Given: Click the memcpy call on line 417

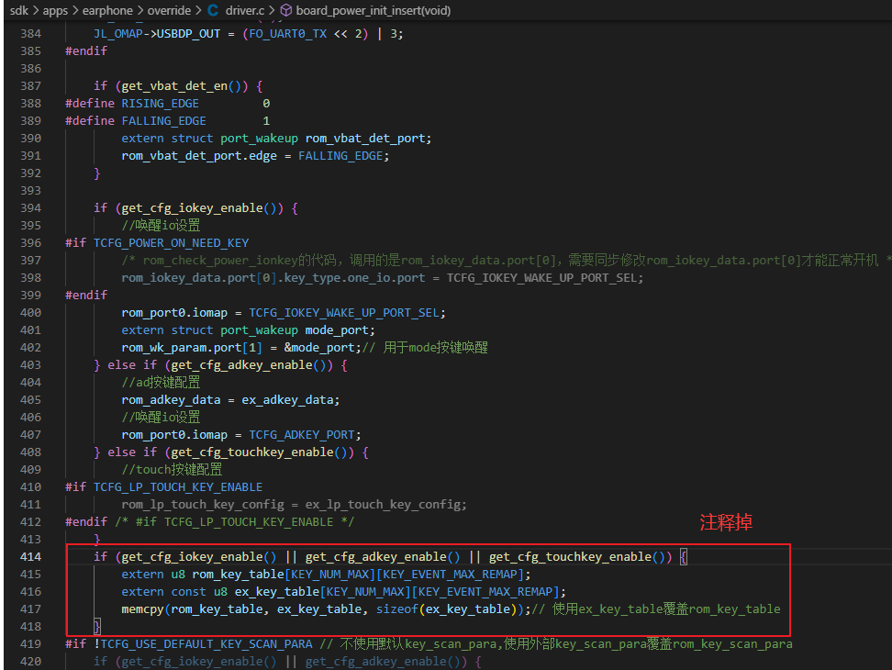Looking at the screenshot, I should coord(142,609).
